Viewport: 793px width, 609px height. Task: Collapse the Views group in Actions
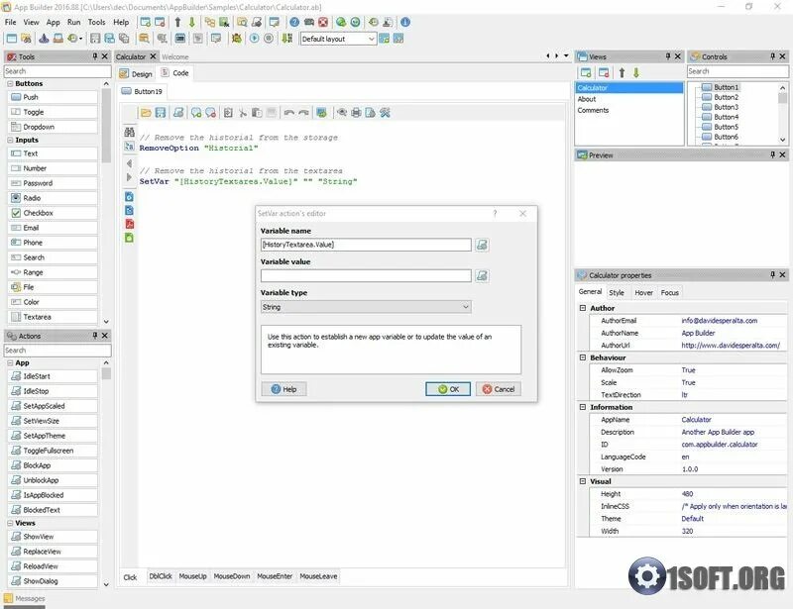(x=10, y=523)
